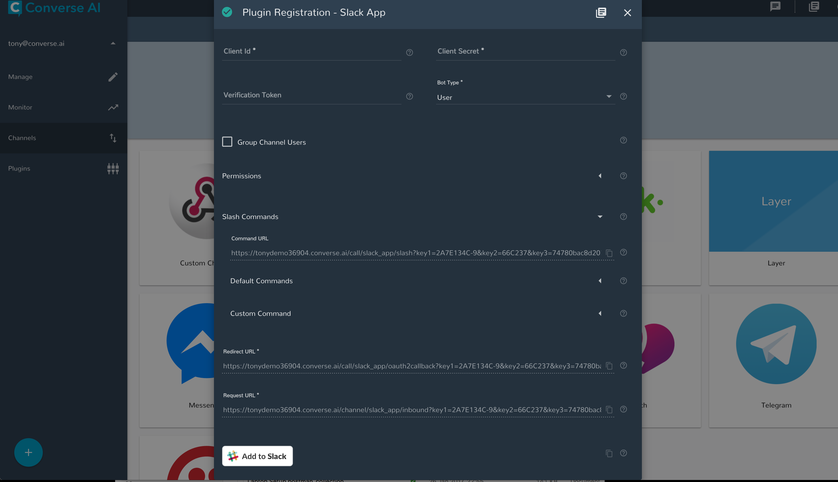
Task: Open the documentation icon in dialog header
Action: tap(601, 12)
